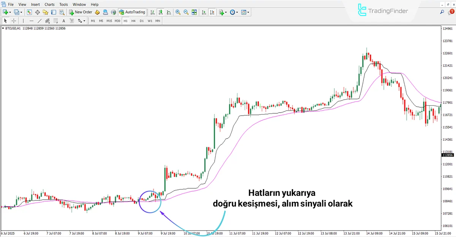Image resolution: width=456 pixels, height=237 pixels.
Task: Select the vertical line drawing tool
Action: click(23, 21)
